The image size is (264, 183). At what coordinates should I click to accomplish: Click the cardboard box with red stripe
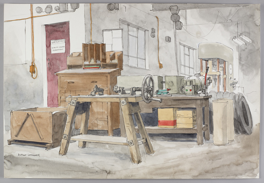pyautogui.click(x=167, y=118)
